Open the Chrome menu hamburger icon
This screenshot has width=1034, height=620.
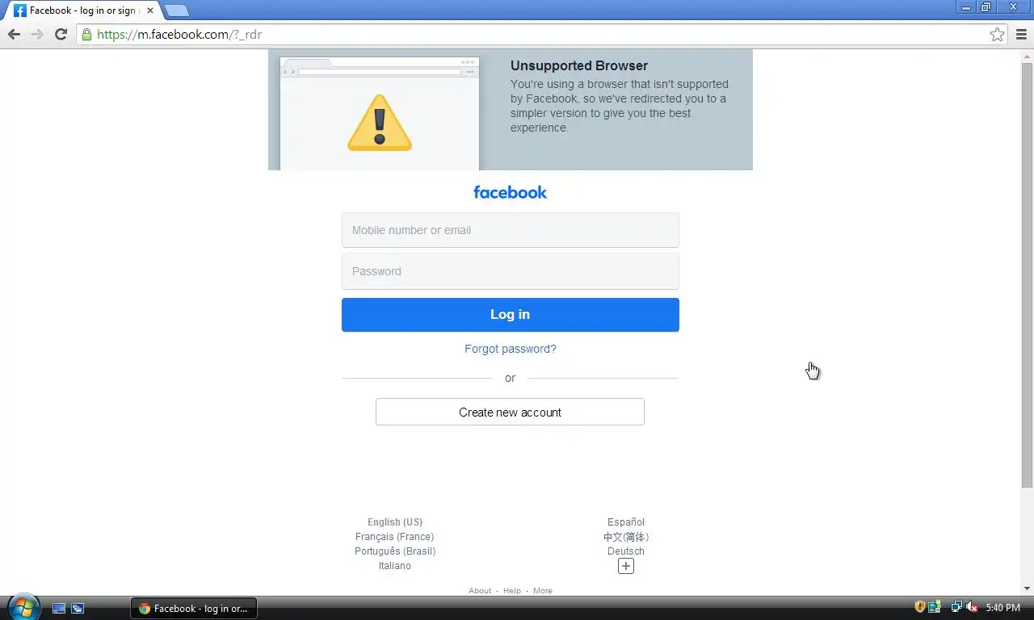1022,34
